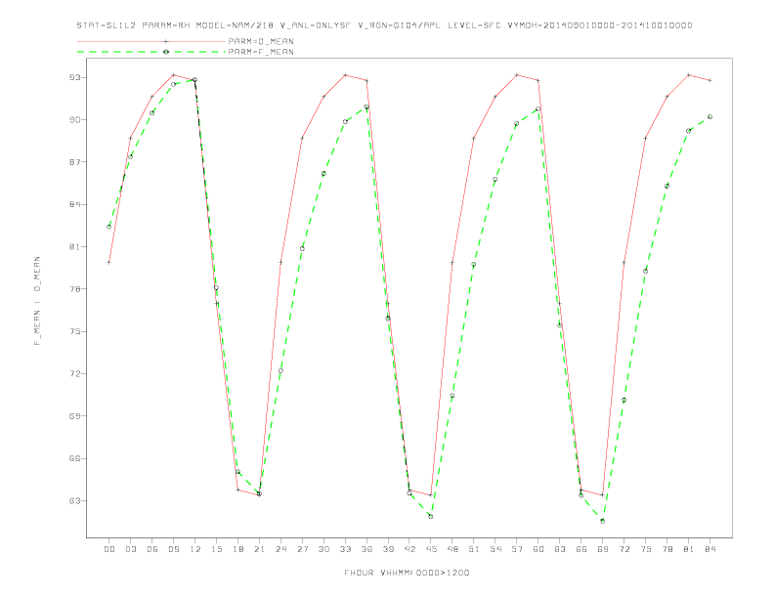Click the 69 tick on the y-axis

click(74, 416)
